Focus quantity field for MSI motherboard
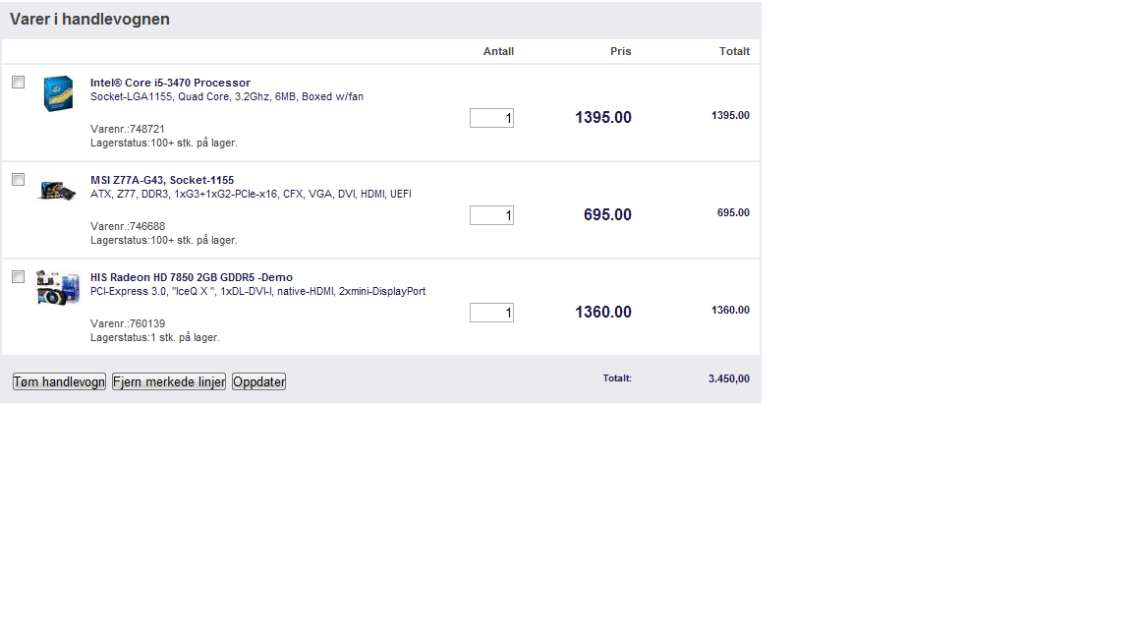1132x637 pixels. [x=491, y=215]
